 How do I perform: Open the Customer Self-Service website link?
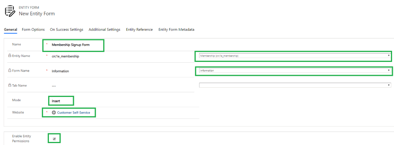pyautogui.click(x=73, y=113)
